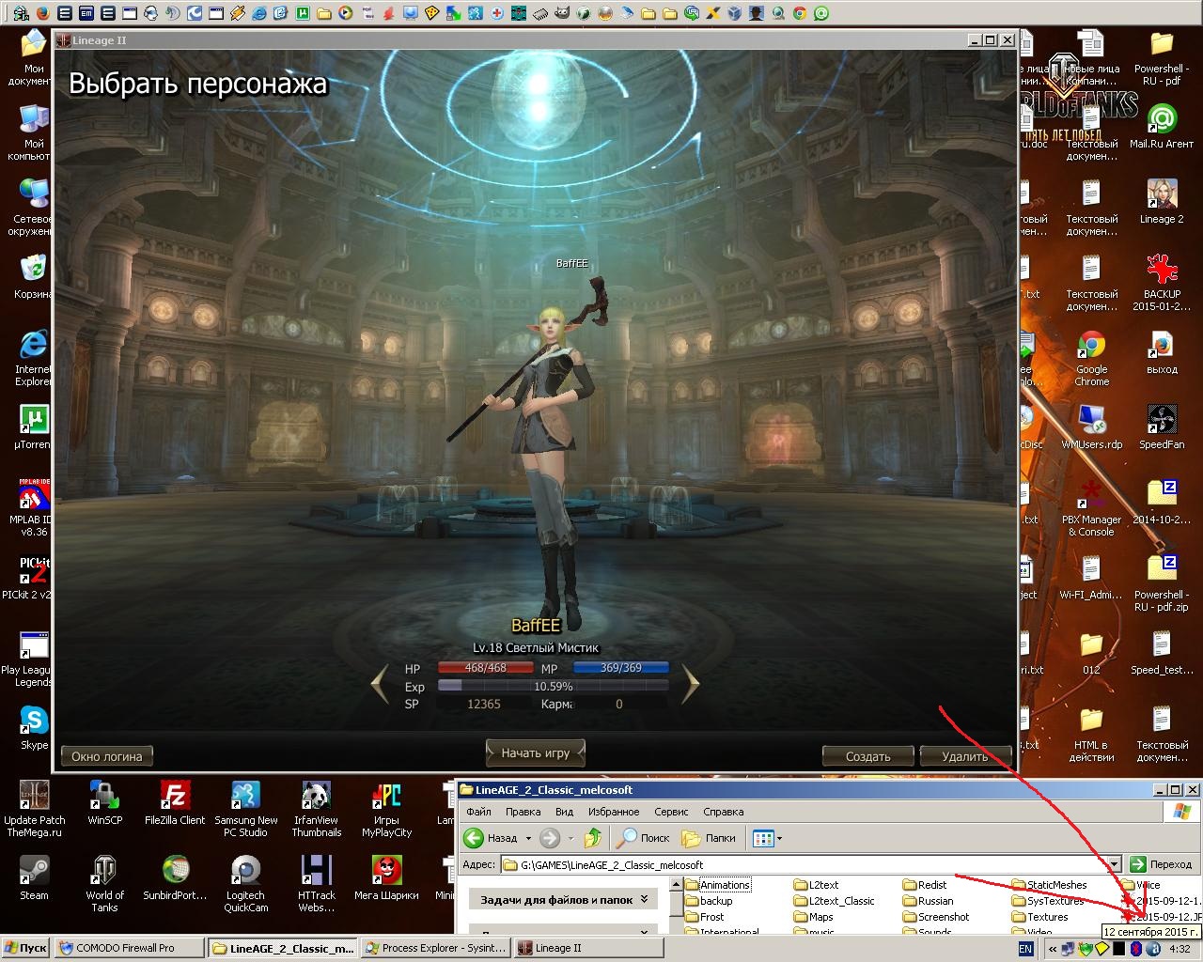Return to login via Окно логина

click(x=107, y=756)
